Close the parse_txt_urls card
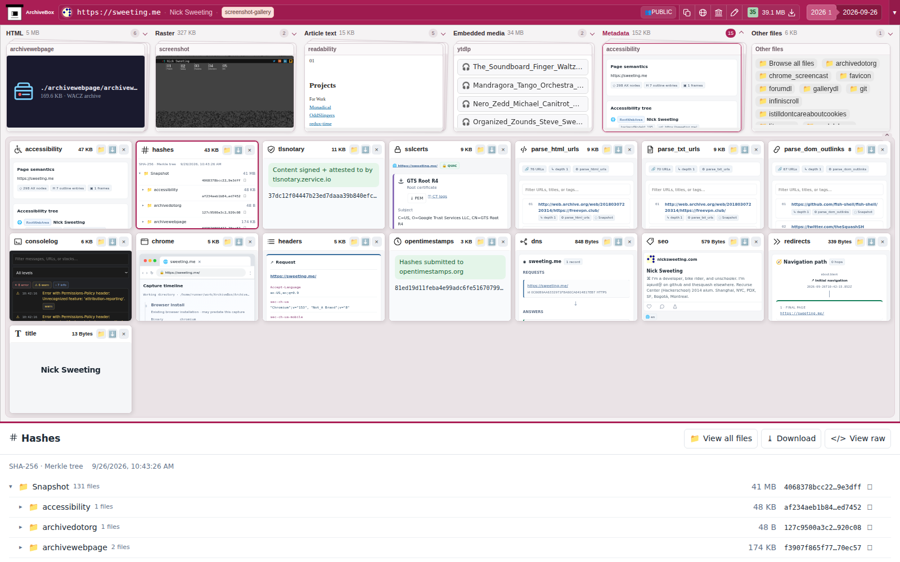900x562 pixels. pyautogui.click(x=756, y=149)
